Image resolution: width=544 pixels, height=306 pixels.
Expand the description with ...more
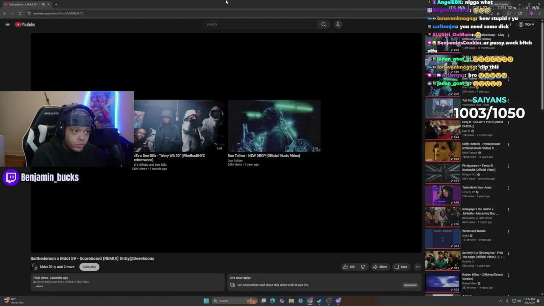click(38, 286)
